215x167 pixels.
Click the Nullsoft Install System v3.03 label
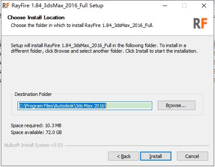pos(34,145)
